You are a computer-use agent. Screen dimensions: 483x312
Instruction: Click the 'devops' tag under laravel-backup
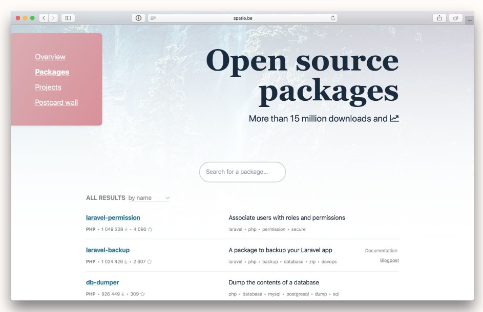tap(329, 261)
